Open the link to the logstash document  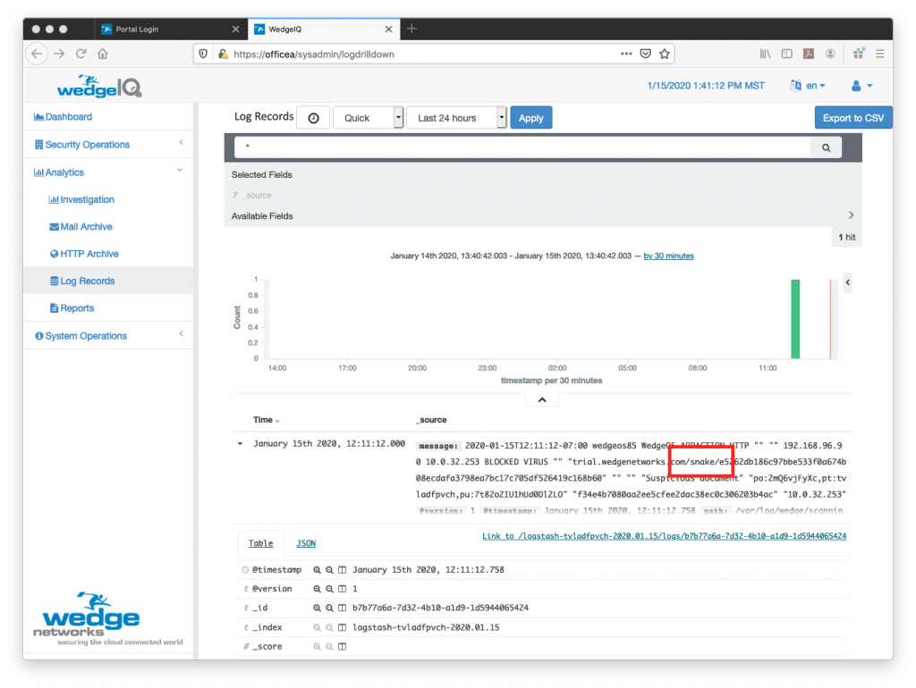(x=665, y=536)
